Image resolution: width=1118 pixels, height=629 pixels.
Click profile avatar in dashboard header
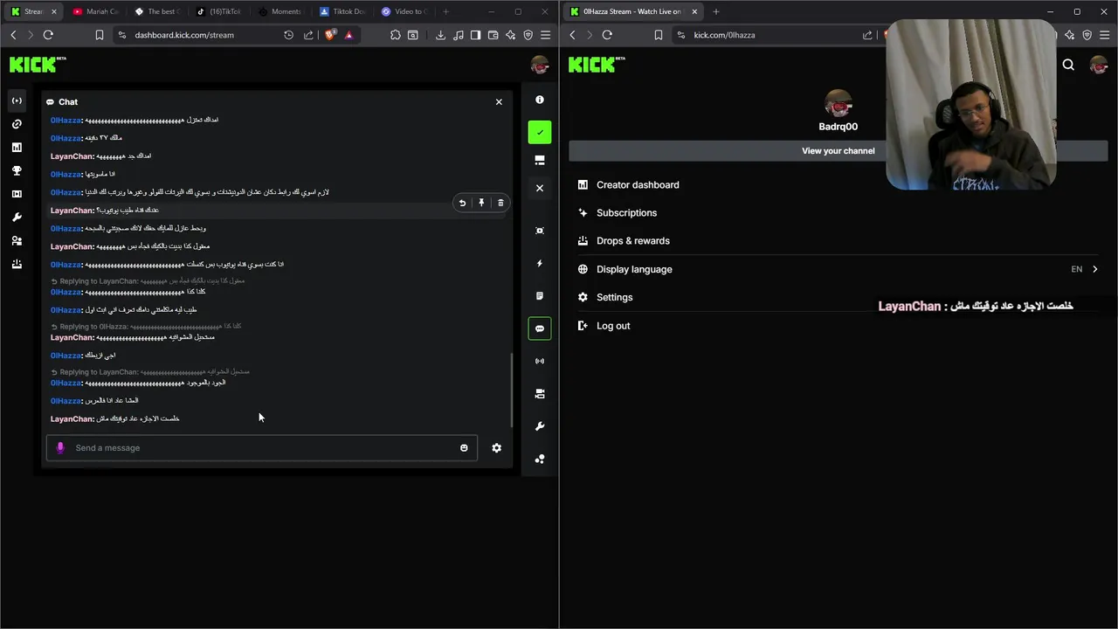coord(540,65)
